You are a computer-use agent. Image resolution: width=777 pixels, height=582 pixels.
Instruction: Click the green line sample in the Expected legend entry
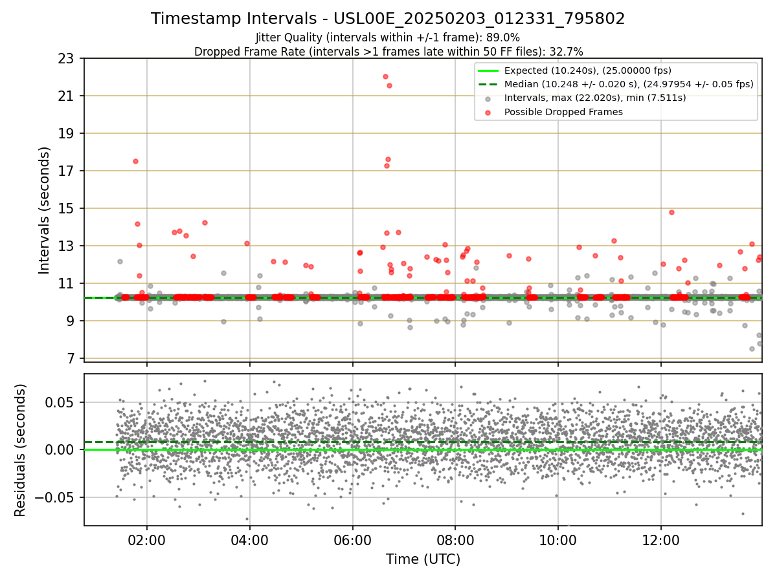[488, 70]
